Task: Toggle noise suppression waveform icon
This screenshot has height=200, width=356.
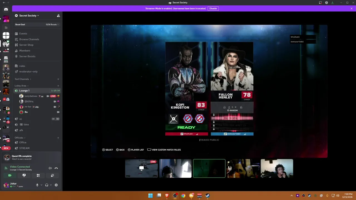Action: point(50,168)
